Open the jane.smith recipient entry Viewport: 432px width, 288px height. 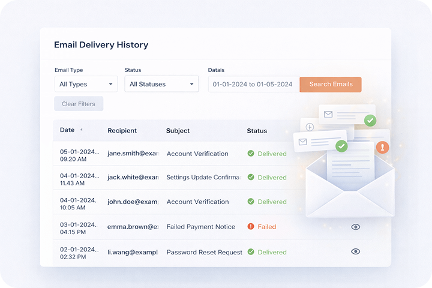coord(133,154)
